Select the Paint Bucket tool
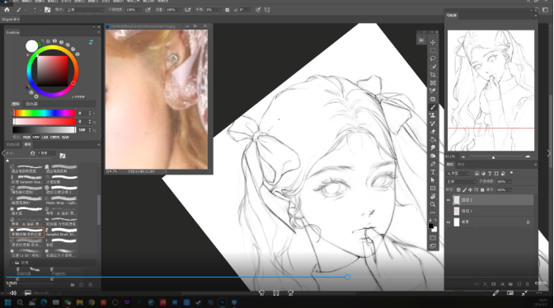The height and width of the screenshot is (308, 554). point(433,140)
